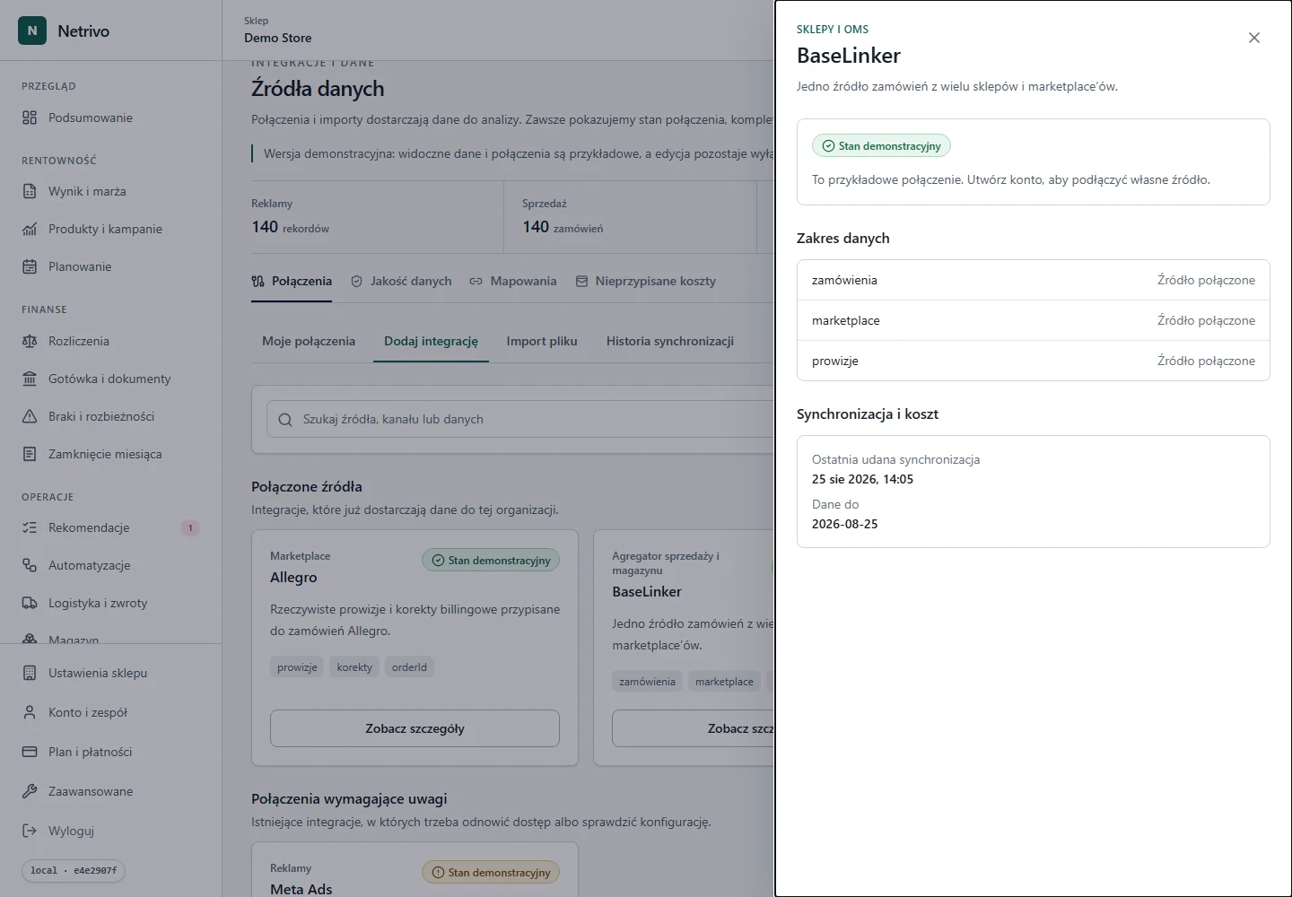Click the Planowanie calendar icon
This screenshot has width=1292, height=897.
click(x=30, y=266)
